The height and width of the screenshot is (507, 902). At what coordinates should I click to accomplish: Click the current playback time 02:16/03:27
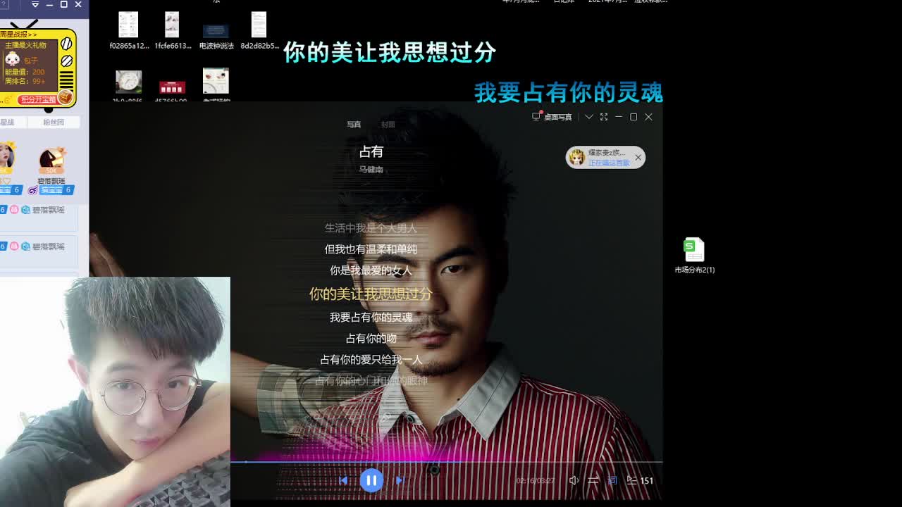[535, 481]
